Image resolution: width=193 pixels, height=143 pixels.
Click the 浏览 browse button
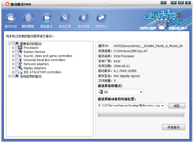tap(176, 106)
